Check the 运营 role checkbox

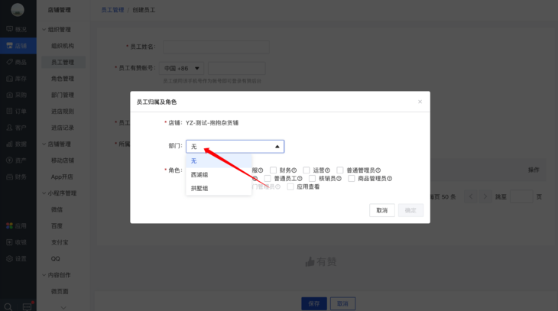pyautogui.click(x=306, y=170)
